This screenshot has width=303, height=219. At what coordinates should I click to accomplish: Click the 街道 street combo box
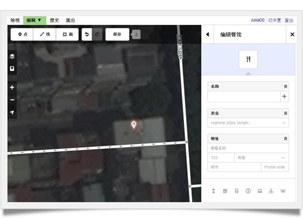pyautogui.click(x=262, y=158)
